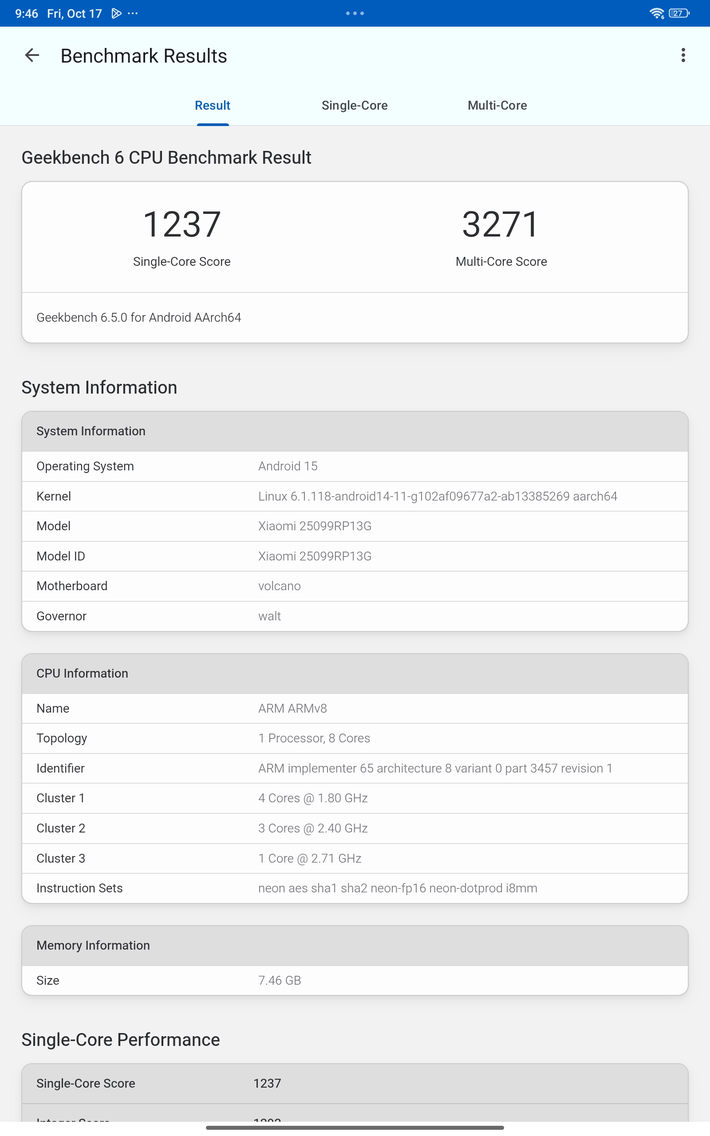
Task: Tap the status bar notification overflow dots
Action: 133,13
